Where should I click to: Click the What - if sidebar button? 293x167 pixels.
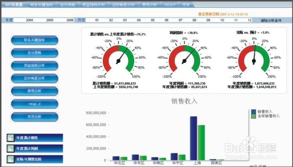35,104
